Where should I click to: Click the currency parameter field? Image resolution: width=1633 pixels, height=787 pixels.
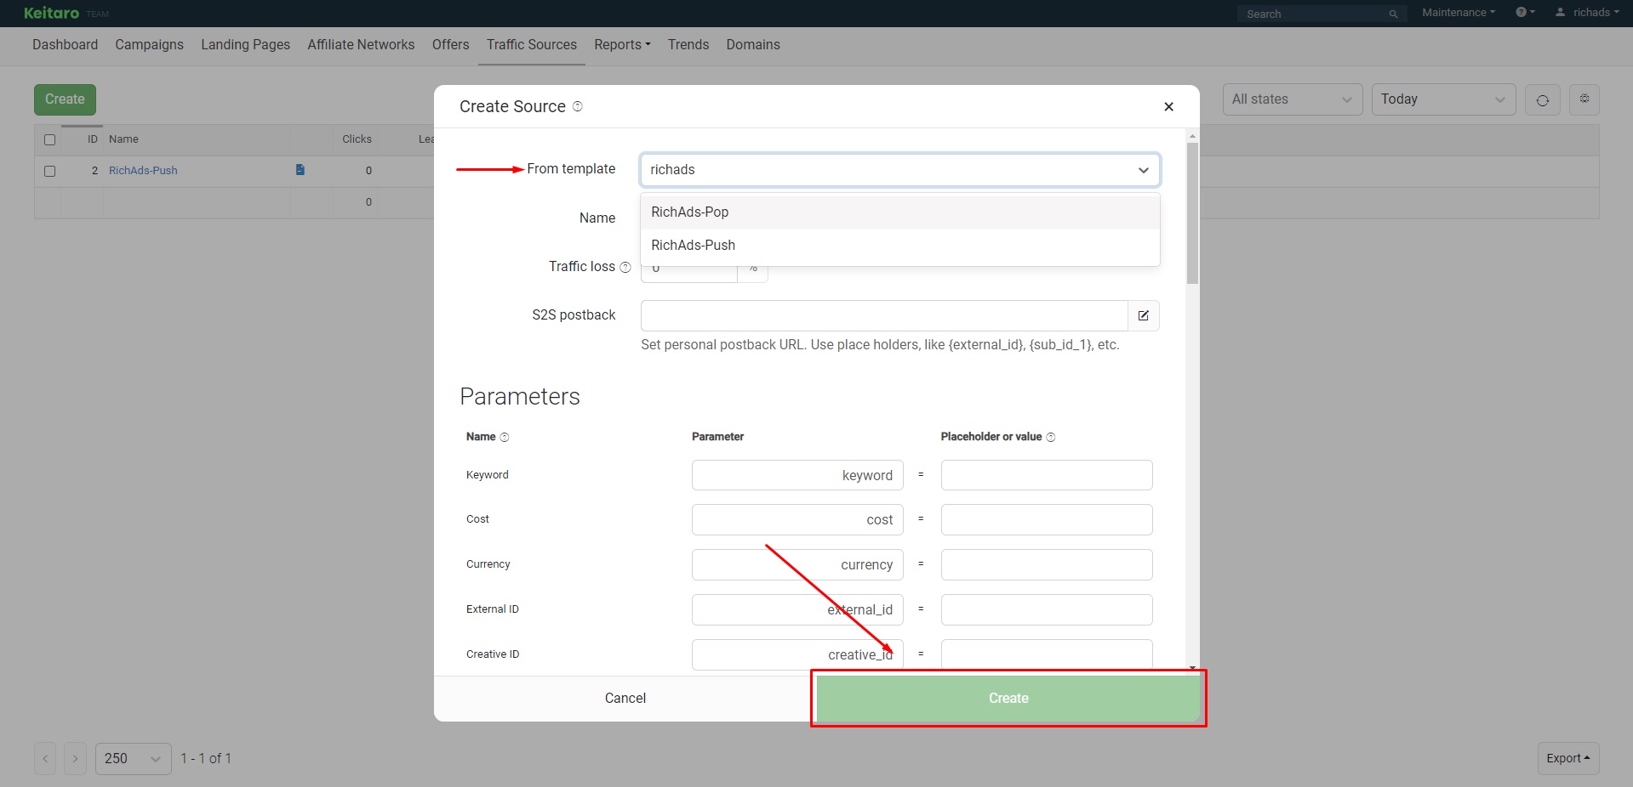tap(797, 565)
